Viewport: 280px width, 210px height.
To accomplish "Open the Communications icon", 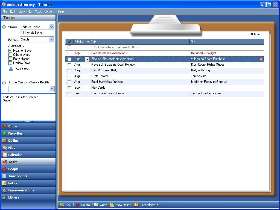I will coord(4,190).
